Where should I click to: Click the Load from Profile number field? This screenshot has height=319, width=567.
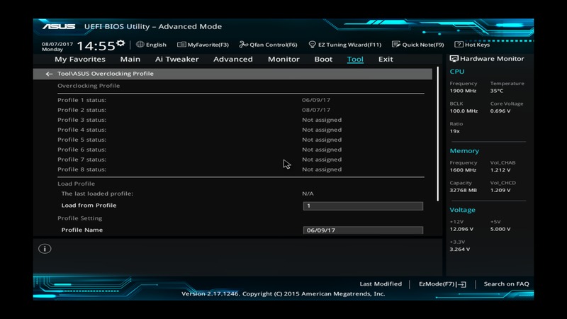click(x=362, y=206)
